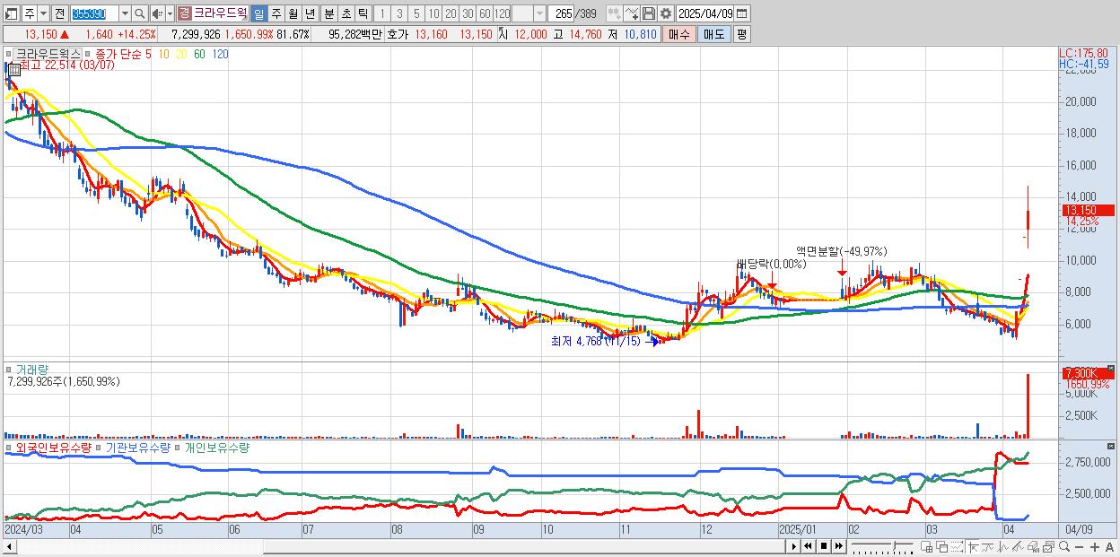Click the add line chart icon
This screenshot has height=557, width=1120.
[x=632, y=13]
